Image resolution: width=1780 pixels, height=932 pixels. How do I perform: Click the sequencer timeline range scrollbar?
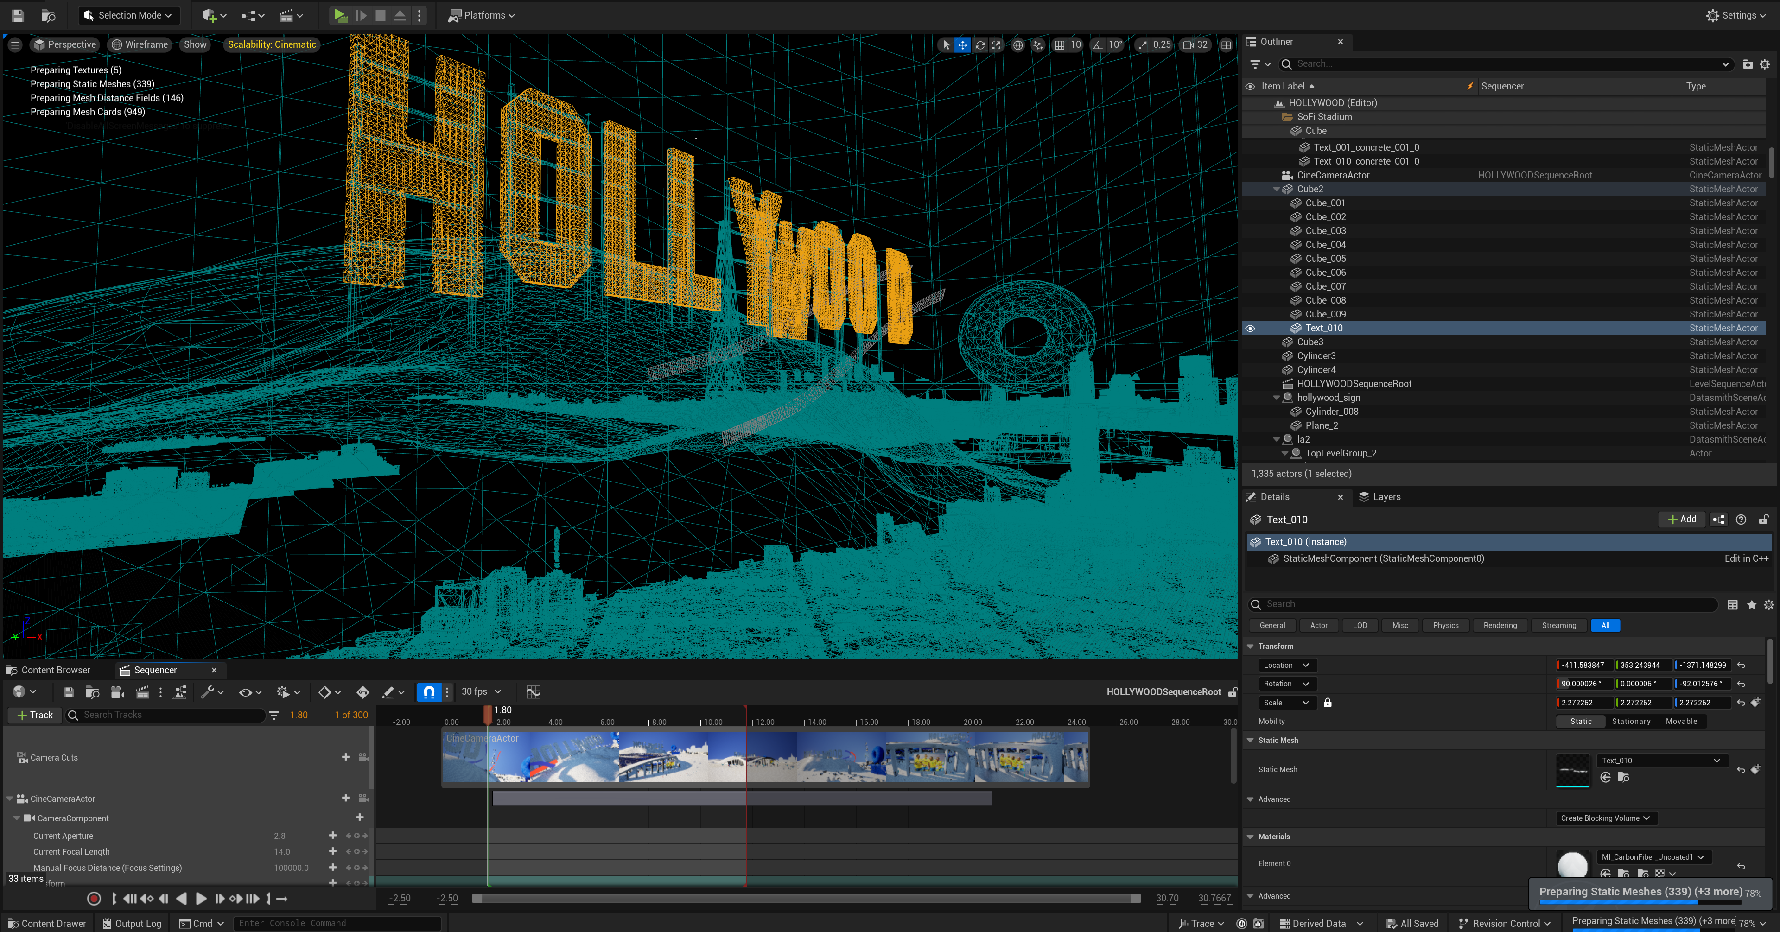[x=806, y=898]
